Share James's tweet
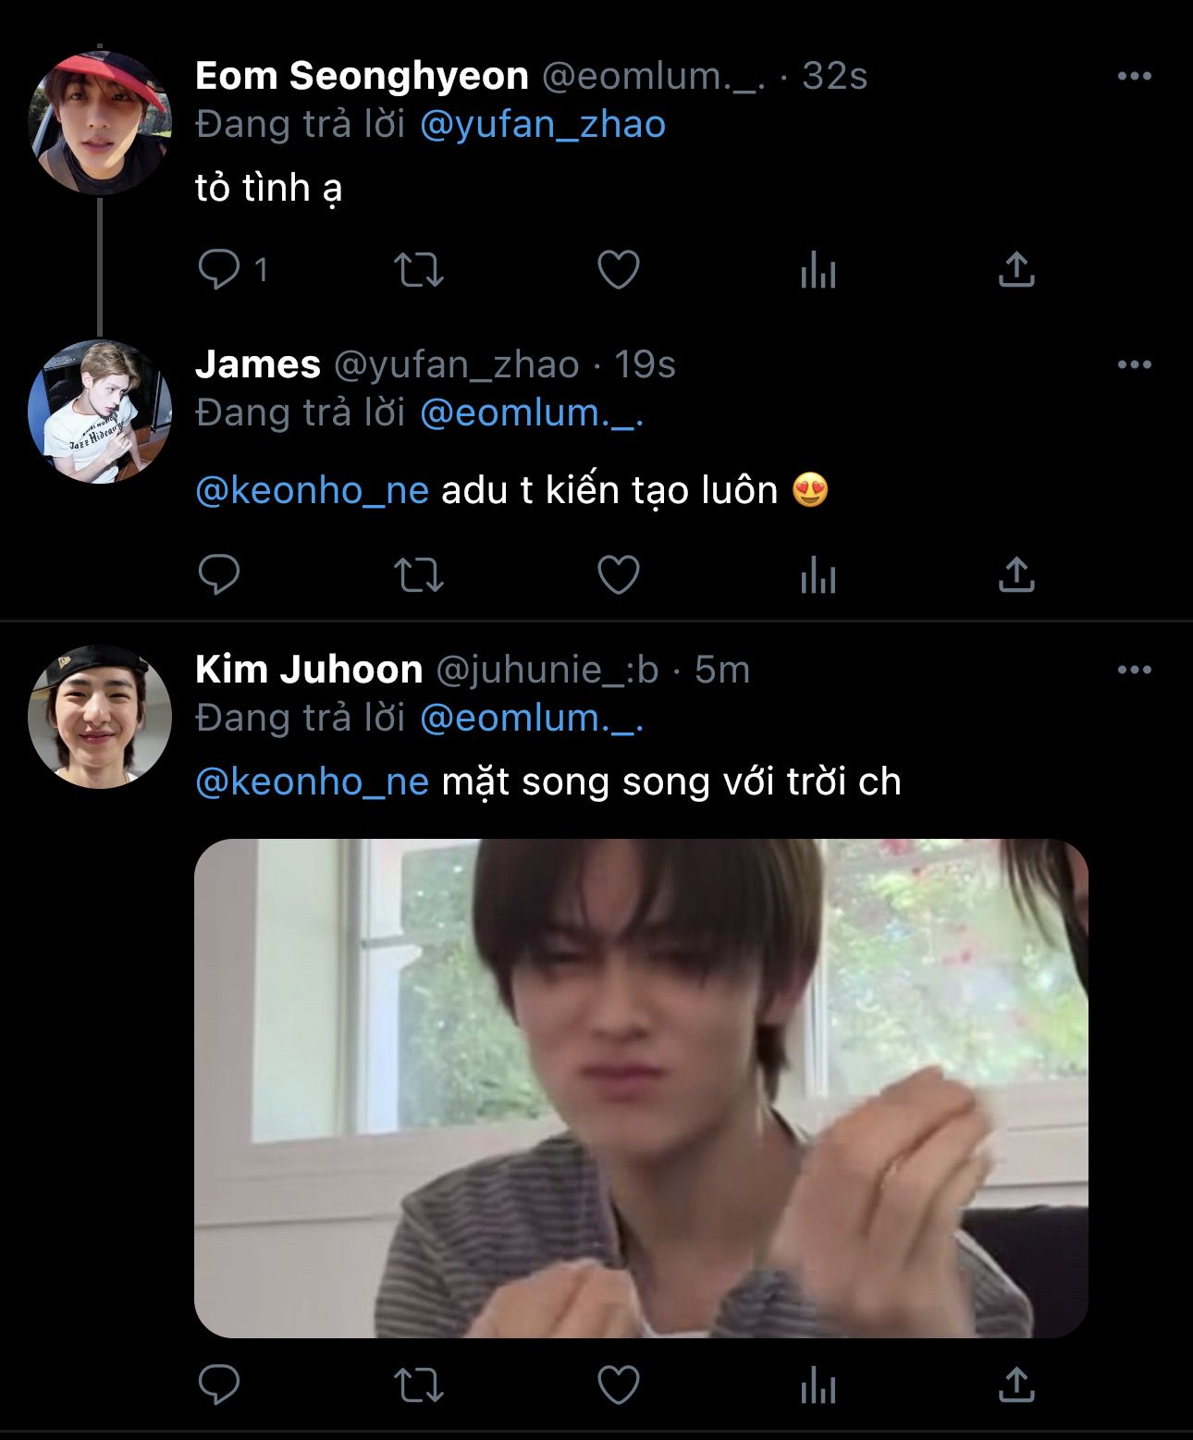 [x=1015, y=574]
